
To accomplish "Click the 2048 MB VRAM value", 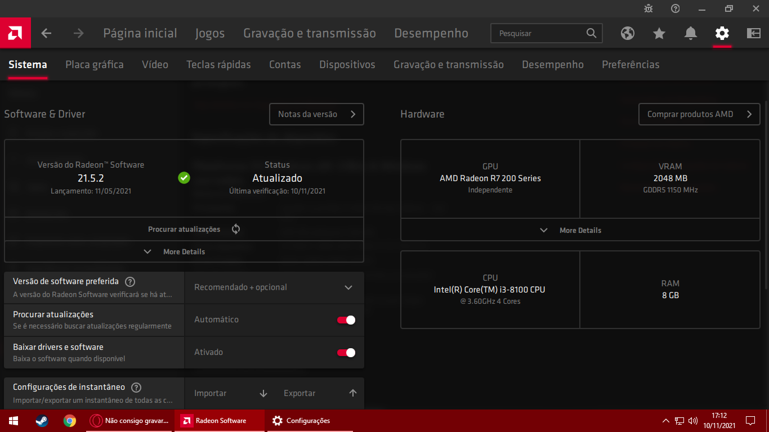I will pos(670,178).
